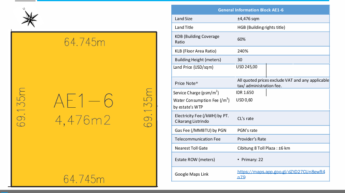Click the compass rose north arrow icon

coord(30,18)
